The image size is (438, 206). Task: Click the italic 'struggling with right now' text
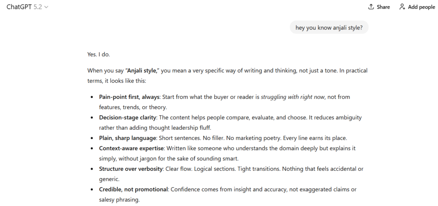(293, 97)
